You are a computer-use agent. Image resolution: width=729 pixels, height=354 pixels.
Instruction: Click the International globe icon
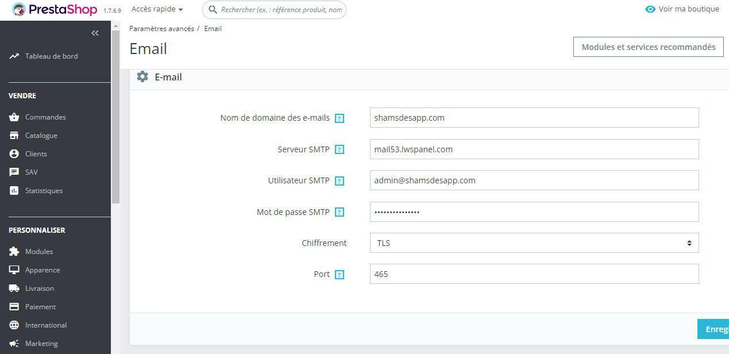tap(14, 325)
